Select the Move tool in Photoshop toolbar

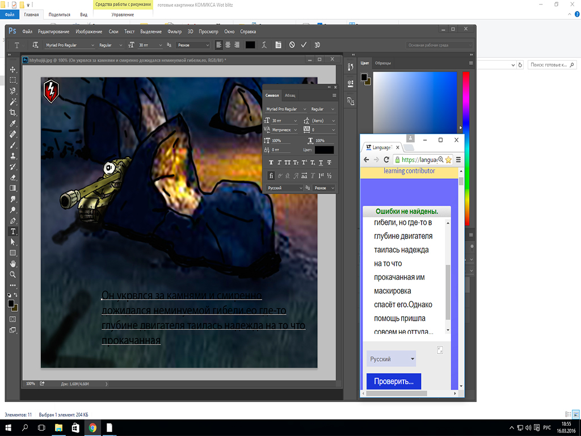pyautogui.click(x=12, y=70)
